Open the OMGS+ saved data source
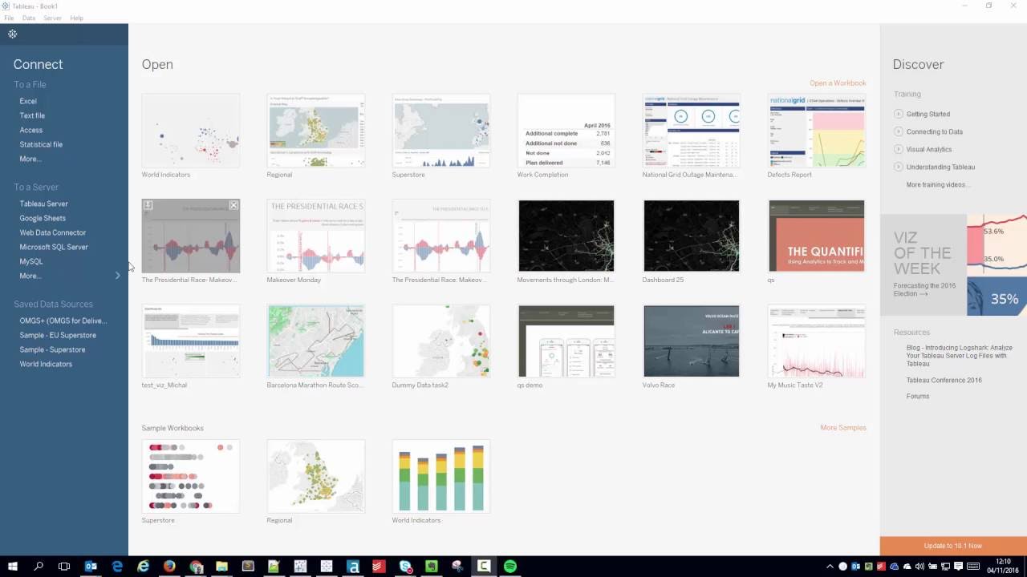 (x=63, y=321)
